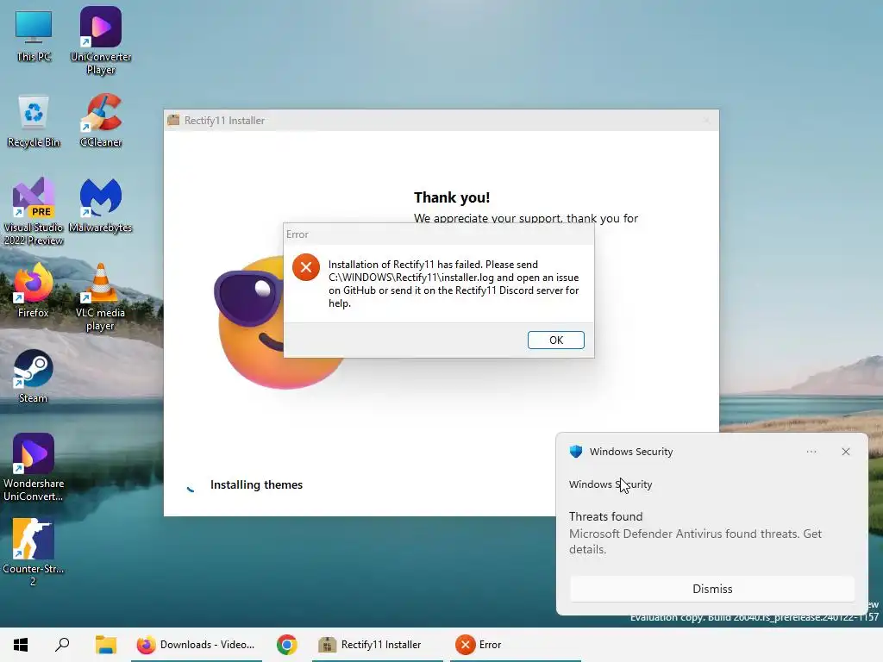
Task: Open the Windows Start menu
Action: 21,645
